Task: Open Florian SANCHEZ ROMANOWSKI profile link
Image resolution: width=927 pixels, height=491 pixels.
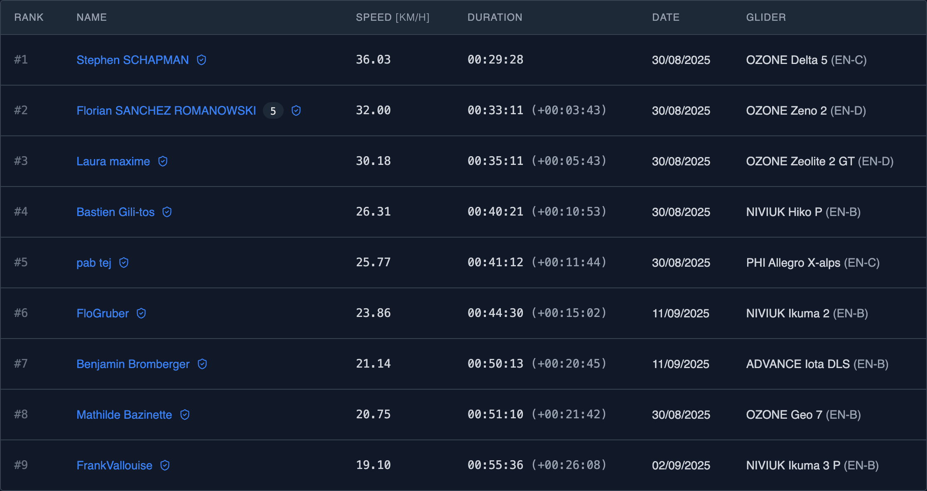Action: click(x=166, y=110)
